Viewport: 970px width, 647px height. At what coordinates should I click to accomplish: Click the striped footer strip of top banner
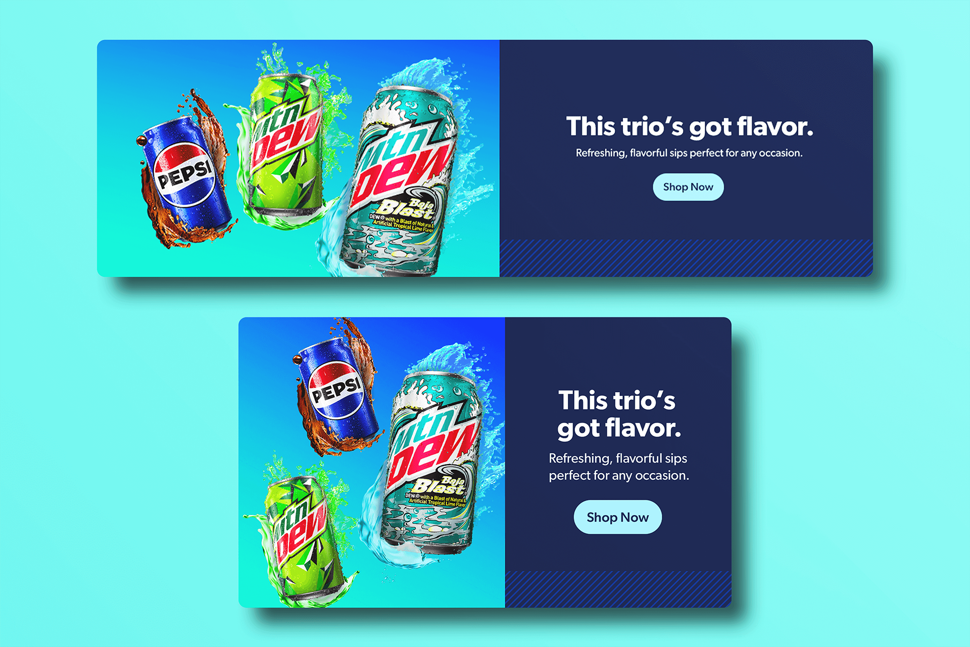point(686,258)
